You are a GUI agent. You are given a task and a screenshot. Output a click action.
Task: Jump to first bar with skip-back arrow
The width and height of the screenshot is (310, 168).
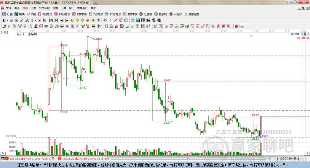(51, 20)
